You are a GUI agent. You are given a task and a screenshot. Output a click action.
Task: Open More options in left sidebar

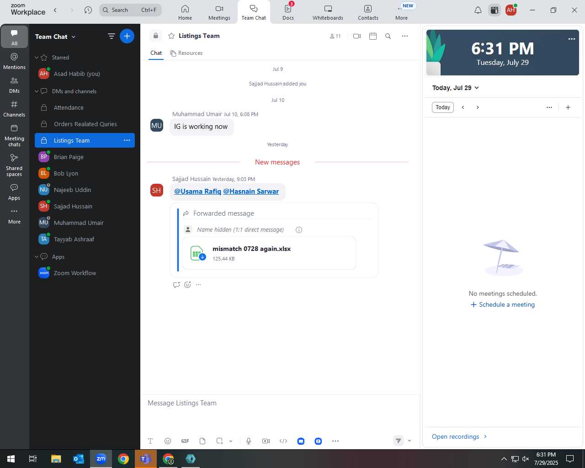pos(14,216)
